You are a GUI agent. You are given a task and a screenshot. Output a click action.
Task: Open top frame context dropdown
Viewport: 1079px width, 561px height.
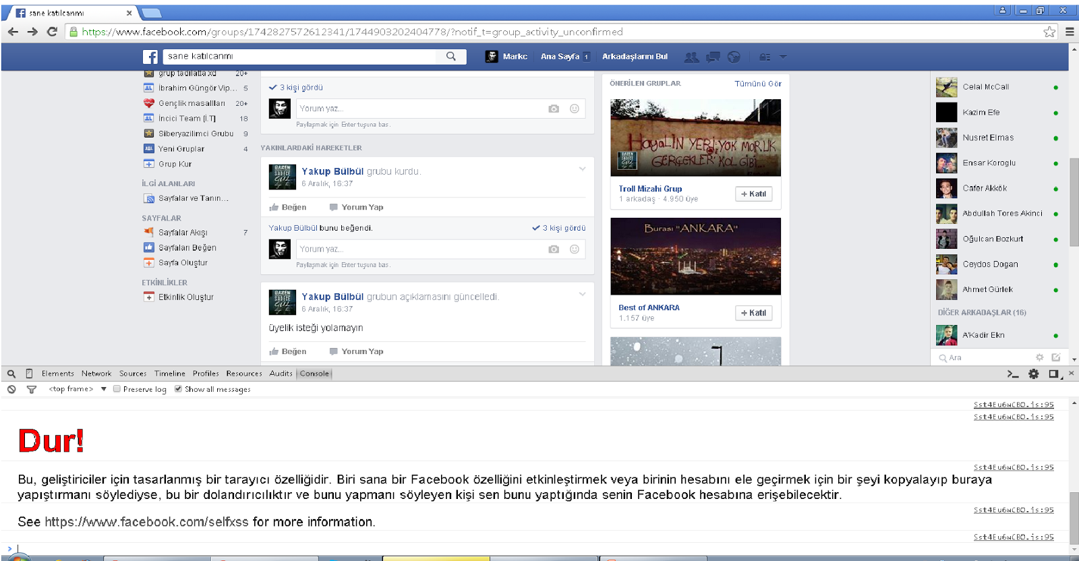coord(77,389)
